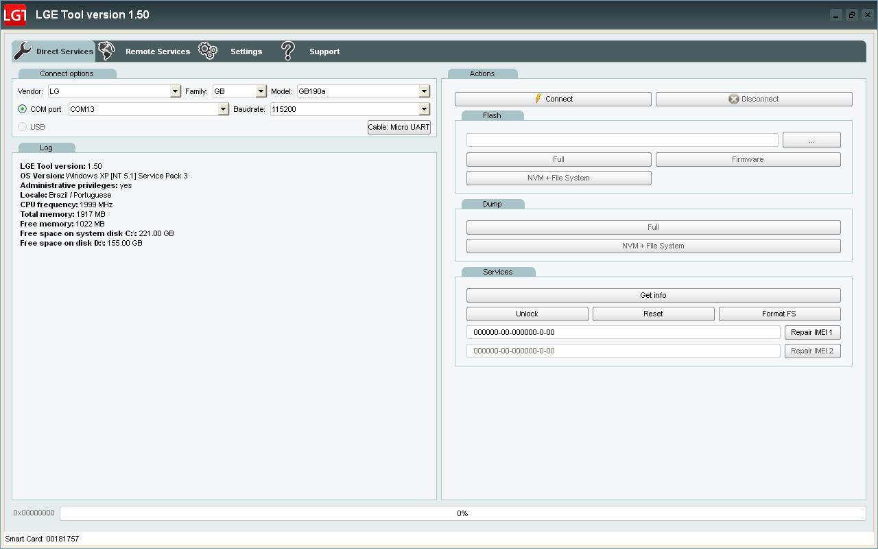This screenshot has width=878, height=549.
Task: Click the Unlock button
Action: [527, 314]
